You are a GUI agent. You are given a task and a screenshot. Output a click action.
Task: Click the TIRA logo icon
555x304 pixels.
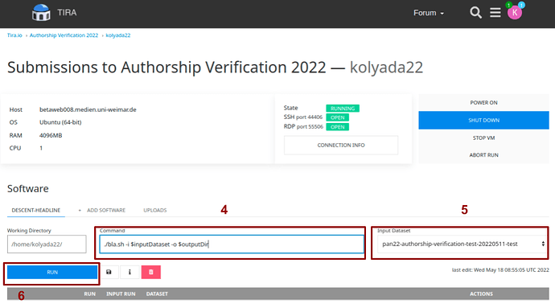click(x=41, y=13)
